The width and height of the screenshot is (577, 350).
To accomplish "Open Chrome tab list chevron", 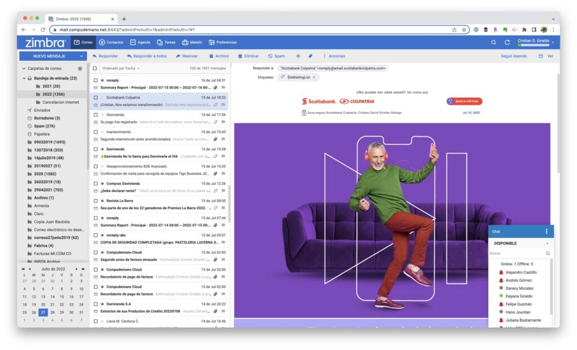I will pyautogui.click(x=553, y=19).
